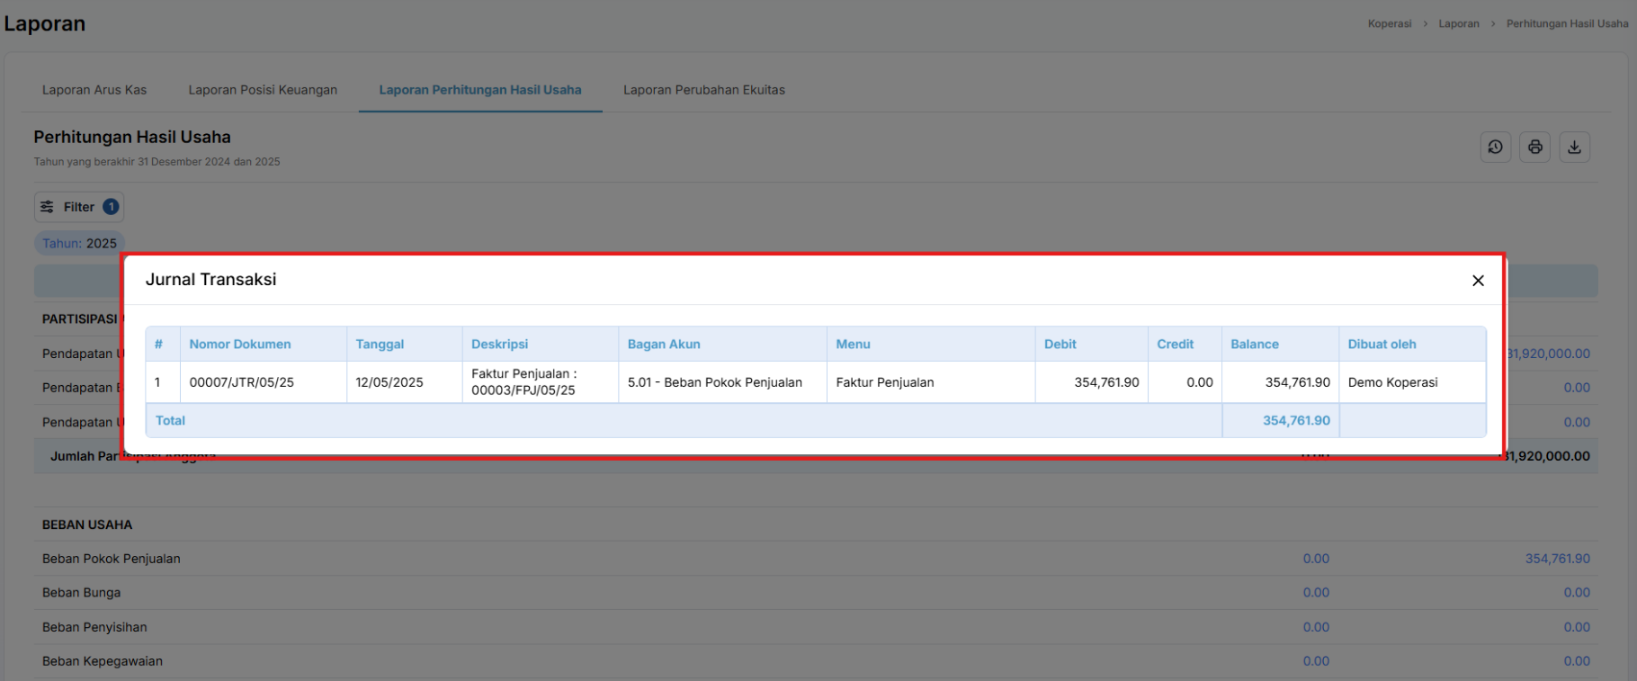The height and width of the screenshot is (681, 1637).
Task: Click the Jurnal Transaksi dialog title
Action: pyautogui.click(x=211, y=280)
